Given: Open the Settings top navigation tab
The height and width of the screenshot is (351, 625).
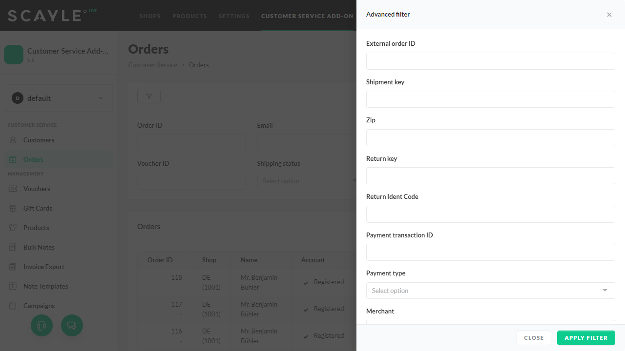Looking at the screenshot, I should [234, 16].
